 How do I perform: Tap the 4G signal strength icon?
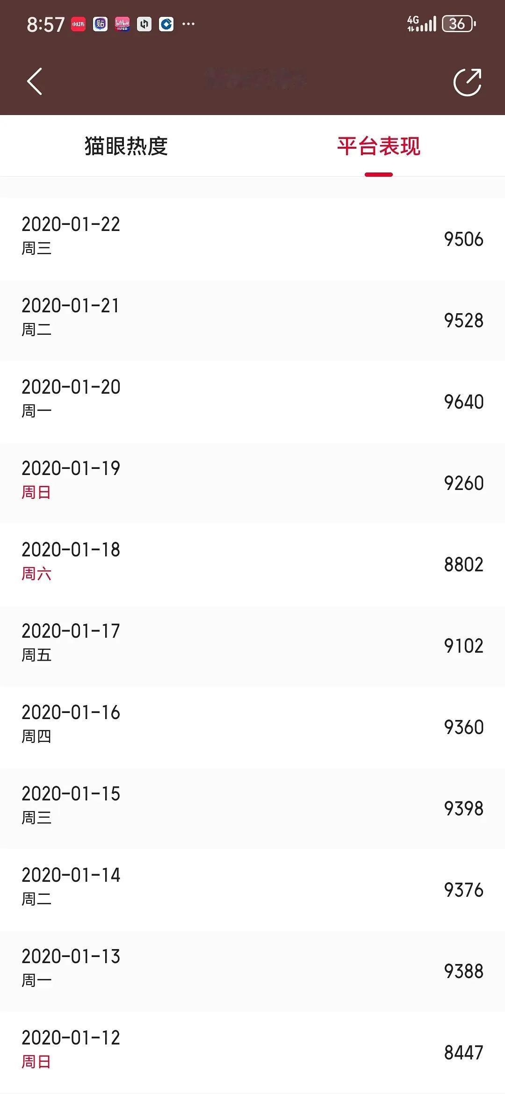pos(421,24)
